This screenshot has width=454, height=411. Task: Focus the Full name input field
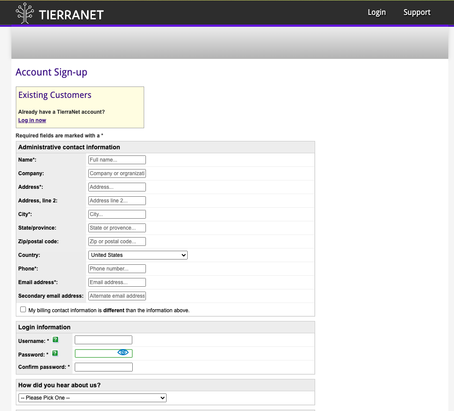[x=117, y=160]
